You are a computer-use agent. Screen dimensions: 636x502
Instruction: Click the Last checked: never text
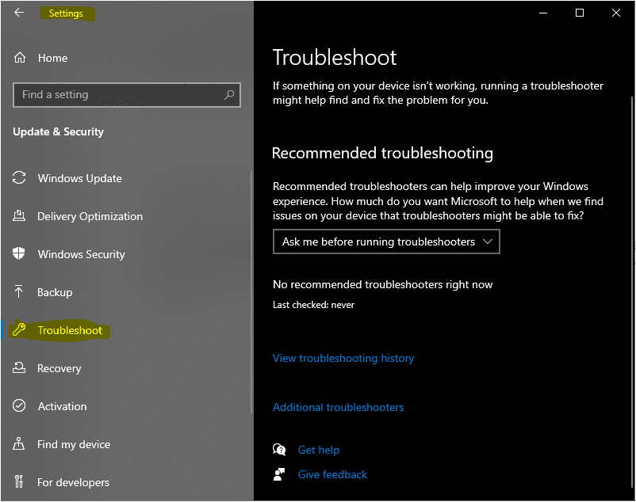tap(313, 304)
